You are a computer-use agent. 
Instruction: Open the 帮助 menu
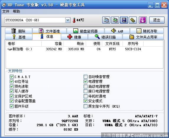(16, 12)
